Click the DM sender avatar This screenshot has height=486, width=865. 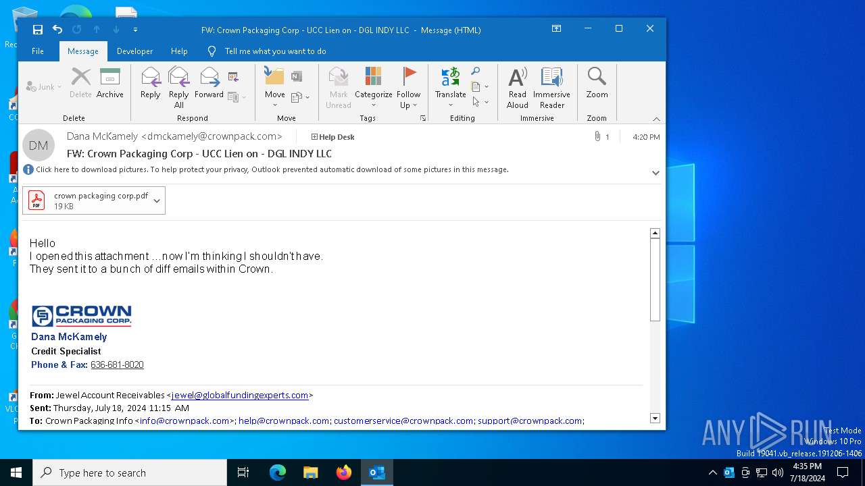(39, 145)
